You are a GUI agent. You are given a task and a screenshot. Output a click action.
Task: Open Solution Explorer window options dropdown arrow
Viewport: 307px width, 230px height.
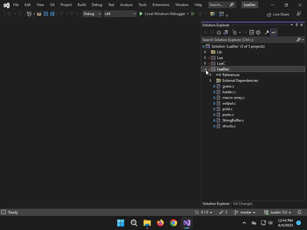tap(292, 25)
